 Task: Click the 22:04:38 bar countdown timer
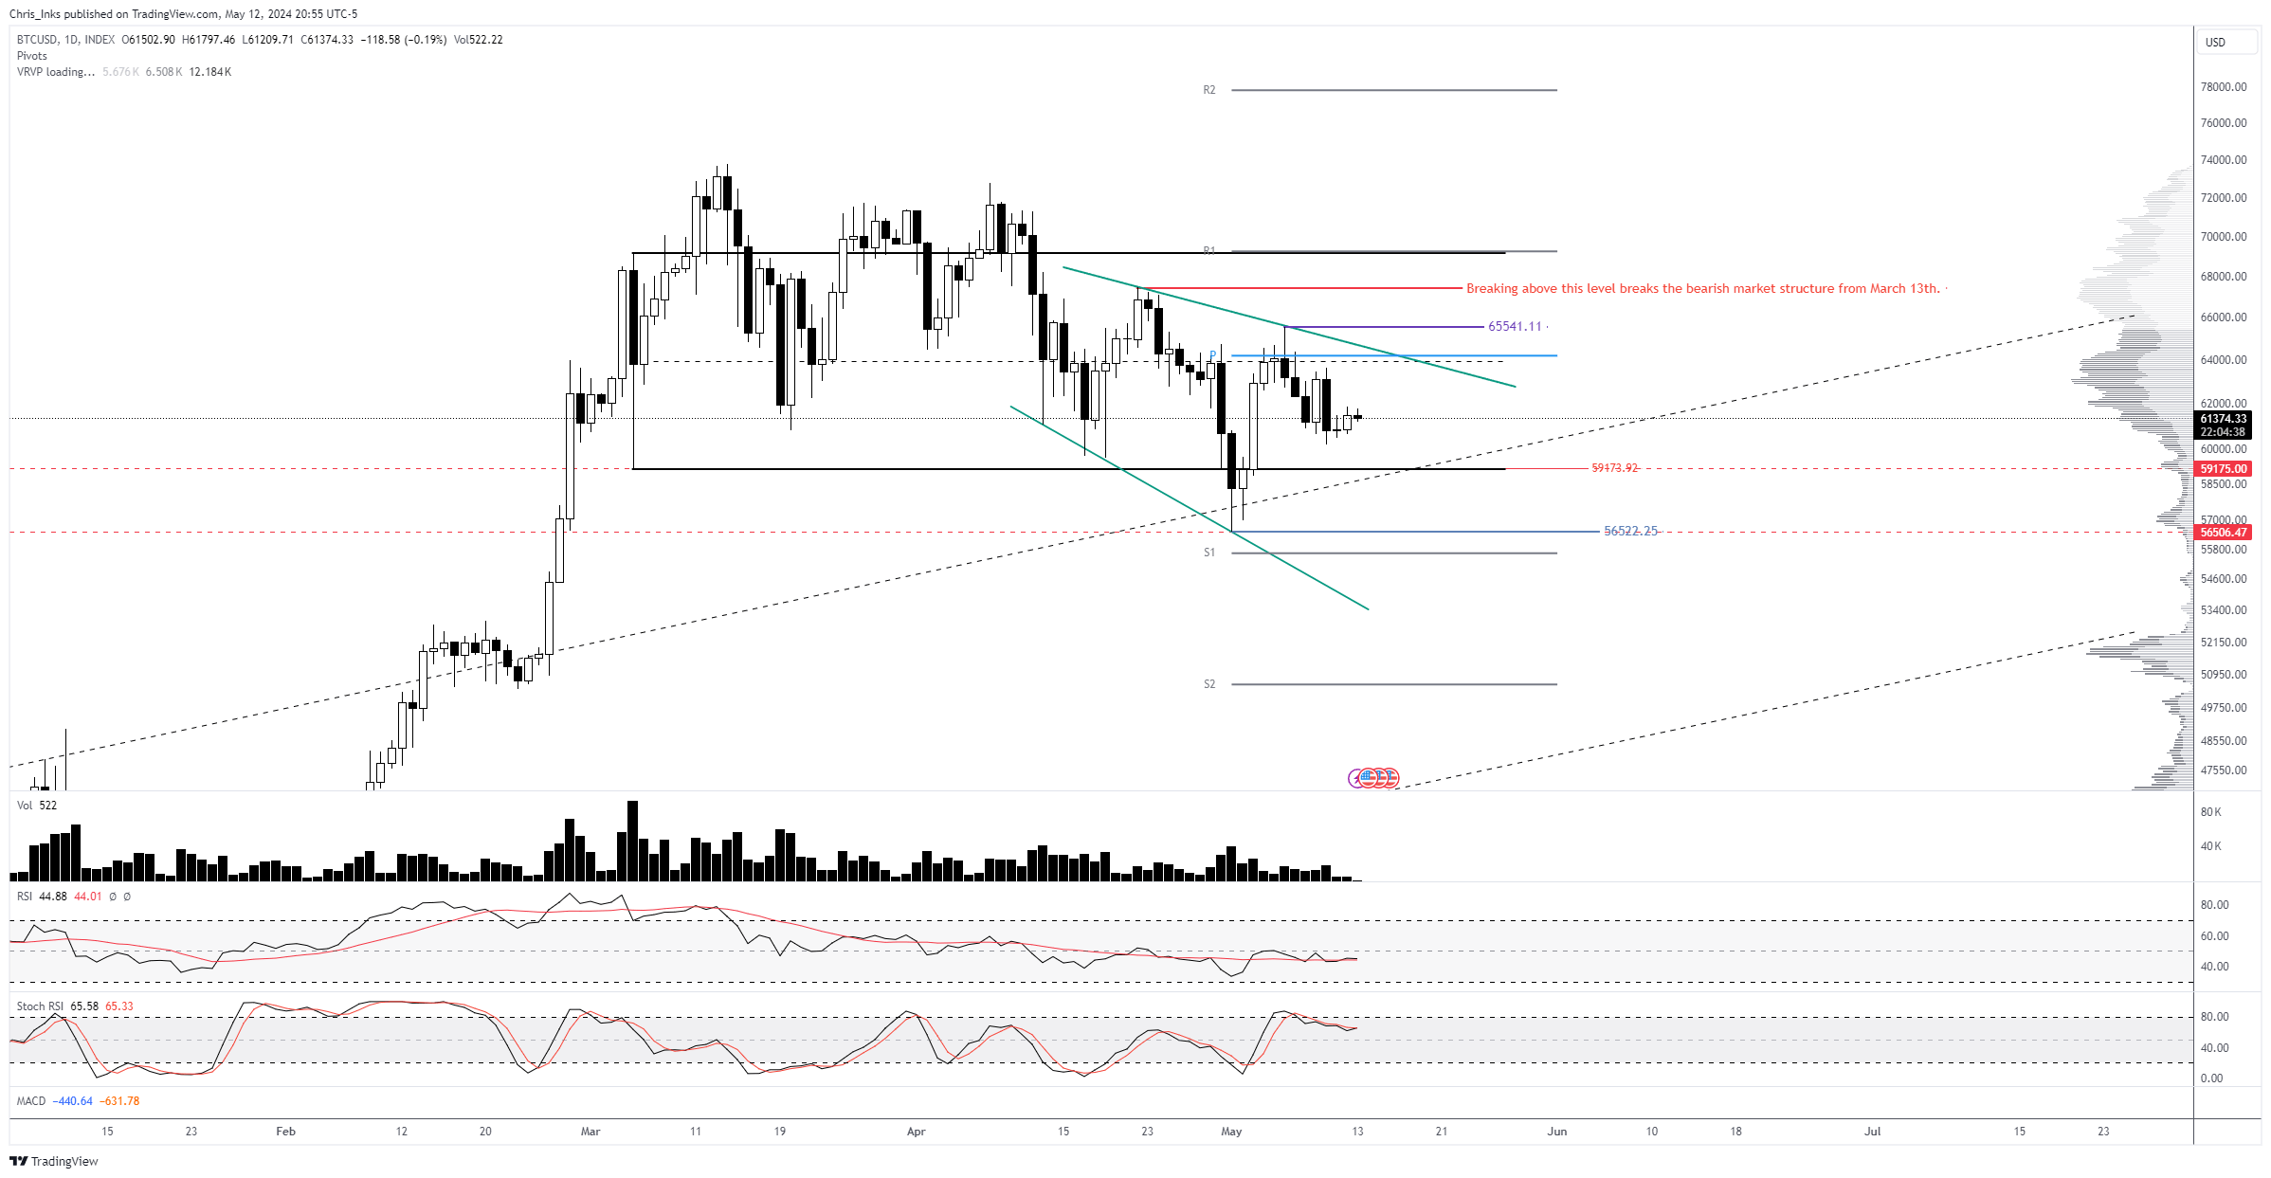click(x=2223, y=432)
